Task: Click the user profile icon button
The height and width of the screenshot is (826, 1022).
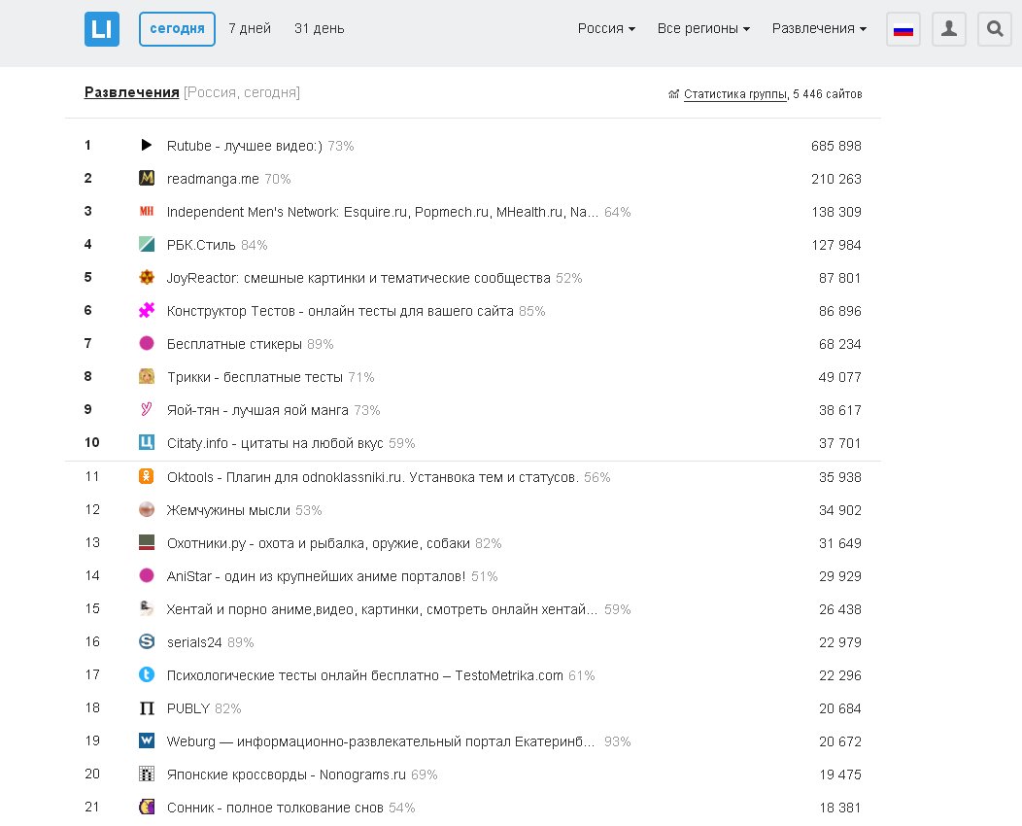Action: [x=949, y=29]
